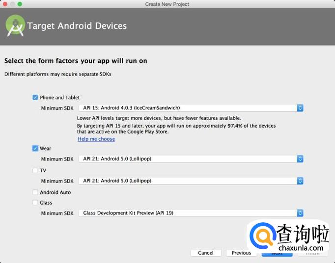Close the dialog with red window button

pyautogui.click(x=5, y=4)
